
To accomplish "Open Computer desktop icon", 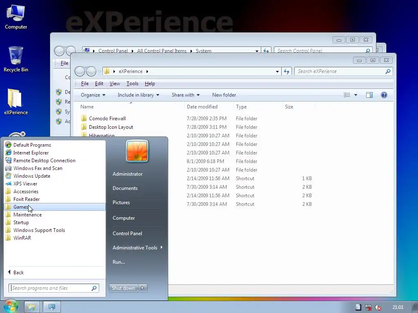I will (16, 17).
